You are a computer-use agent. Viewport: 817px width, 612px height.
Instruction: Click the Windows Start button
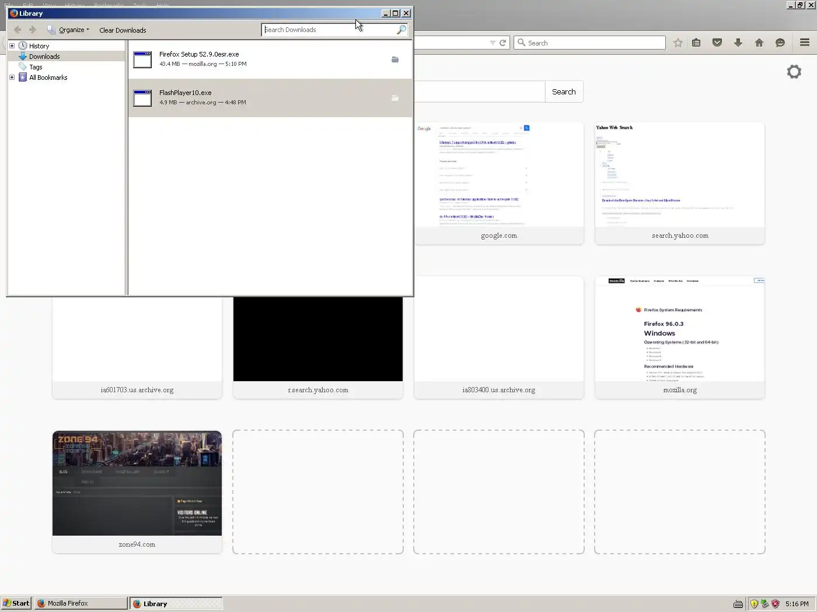pos(16,603)
